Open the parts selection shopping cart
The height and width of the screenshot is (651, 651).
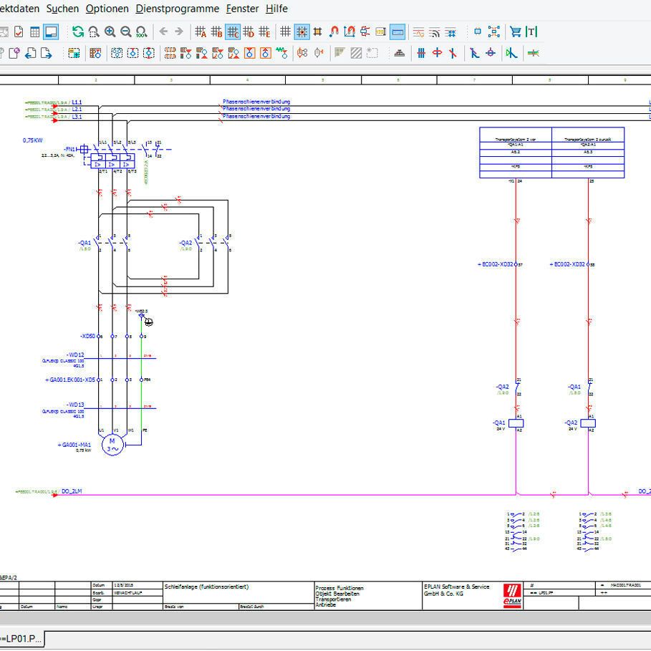tap(516, 32)
